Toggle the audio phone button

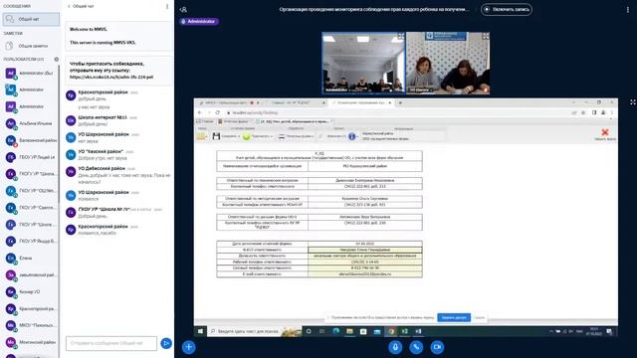pyautogui.click(x=416, y=347)
